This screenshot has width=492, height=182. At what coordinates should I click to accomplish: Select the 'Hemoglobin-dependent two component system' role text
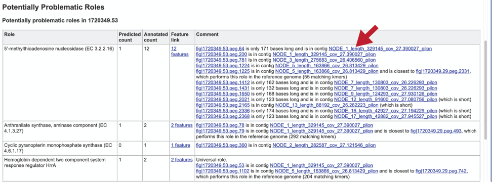point(55,163)
